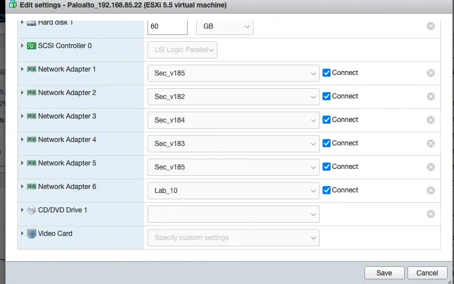The width and height of the screenshot is (454, 284).
Task: Uncheck Connect for Network Adapter 1
Action: 327,73
